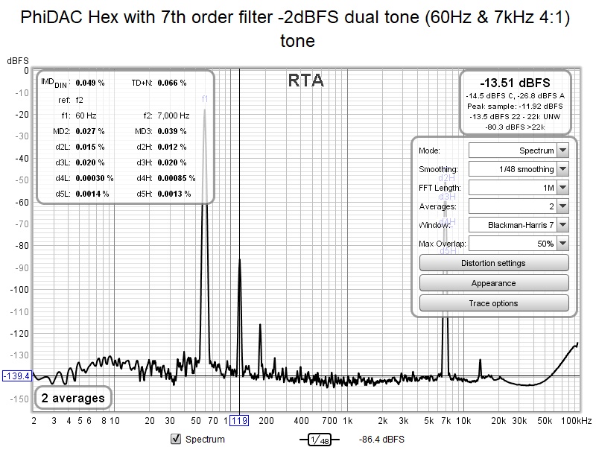596x450 pixels.
Task: Open the Smoothing dropdown arrow
Action: [563, 168]
